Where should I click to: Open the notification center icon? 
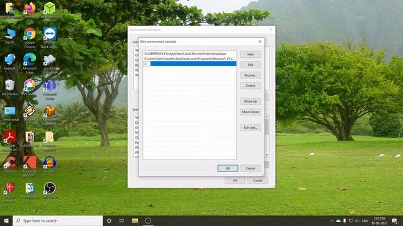point(395,220)
